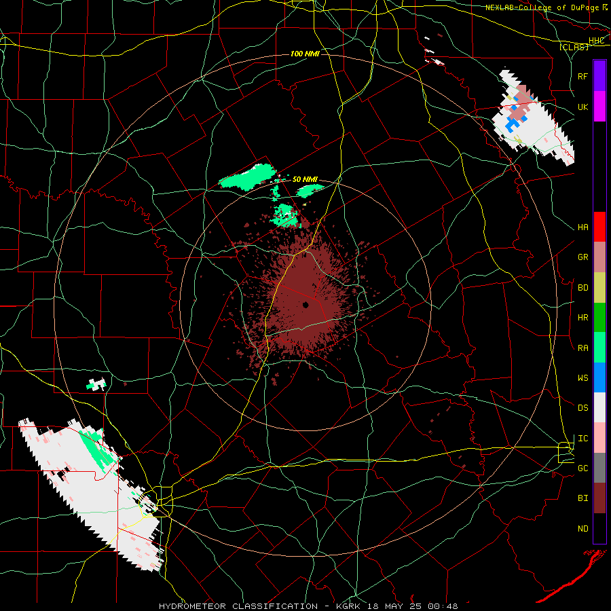Click the large green rain echo near 50 NMI
This screenshot has width=611, height=611.
(247, 178)
